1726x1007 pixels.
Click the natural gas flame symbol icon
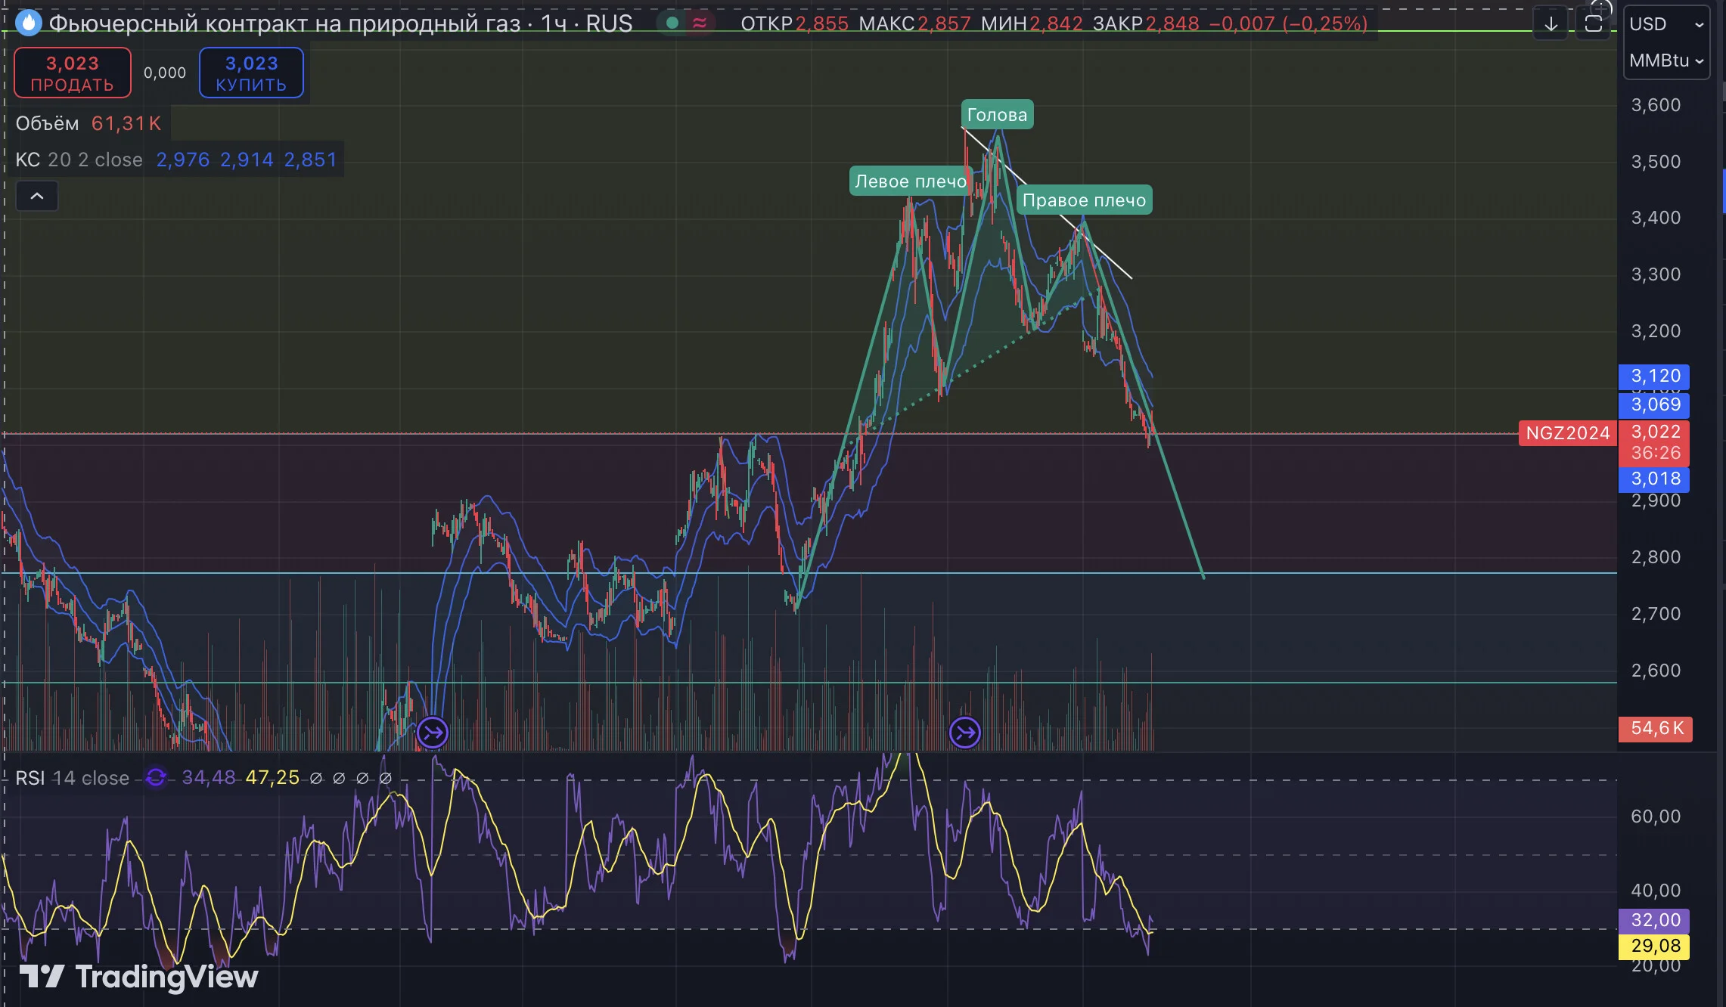tap(28, 23)
